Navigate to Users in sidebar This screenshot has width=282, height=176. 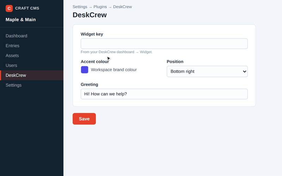tap(32, 65)
